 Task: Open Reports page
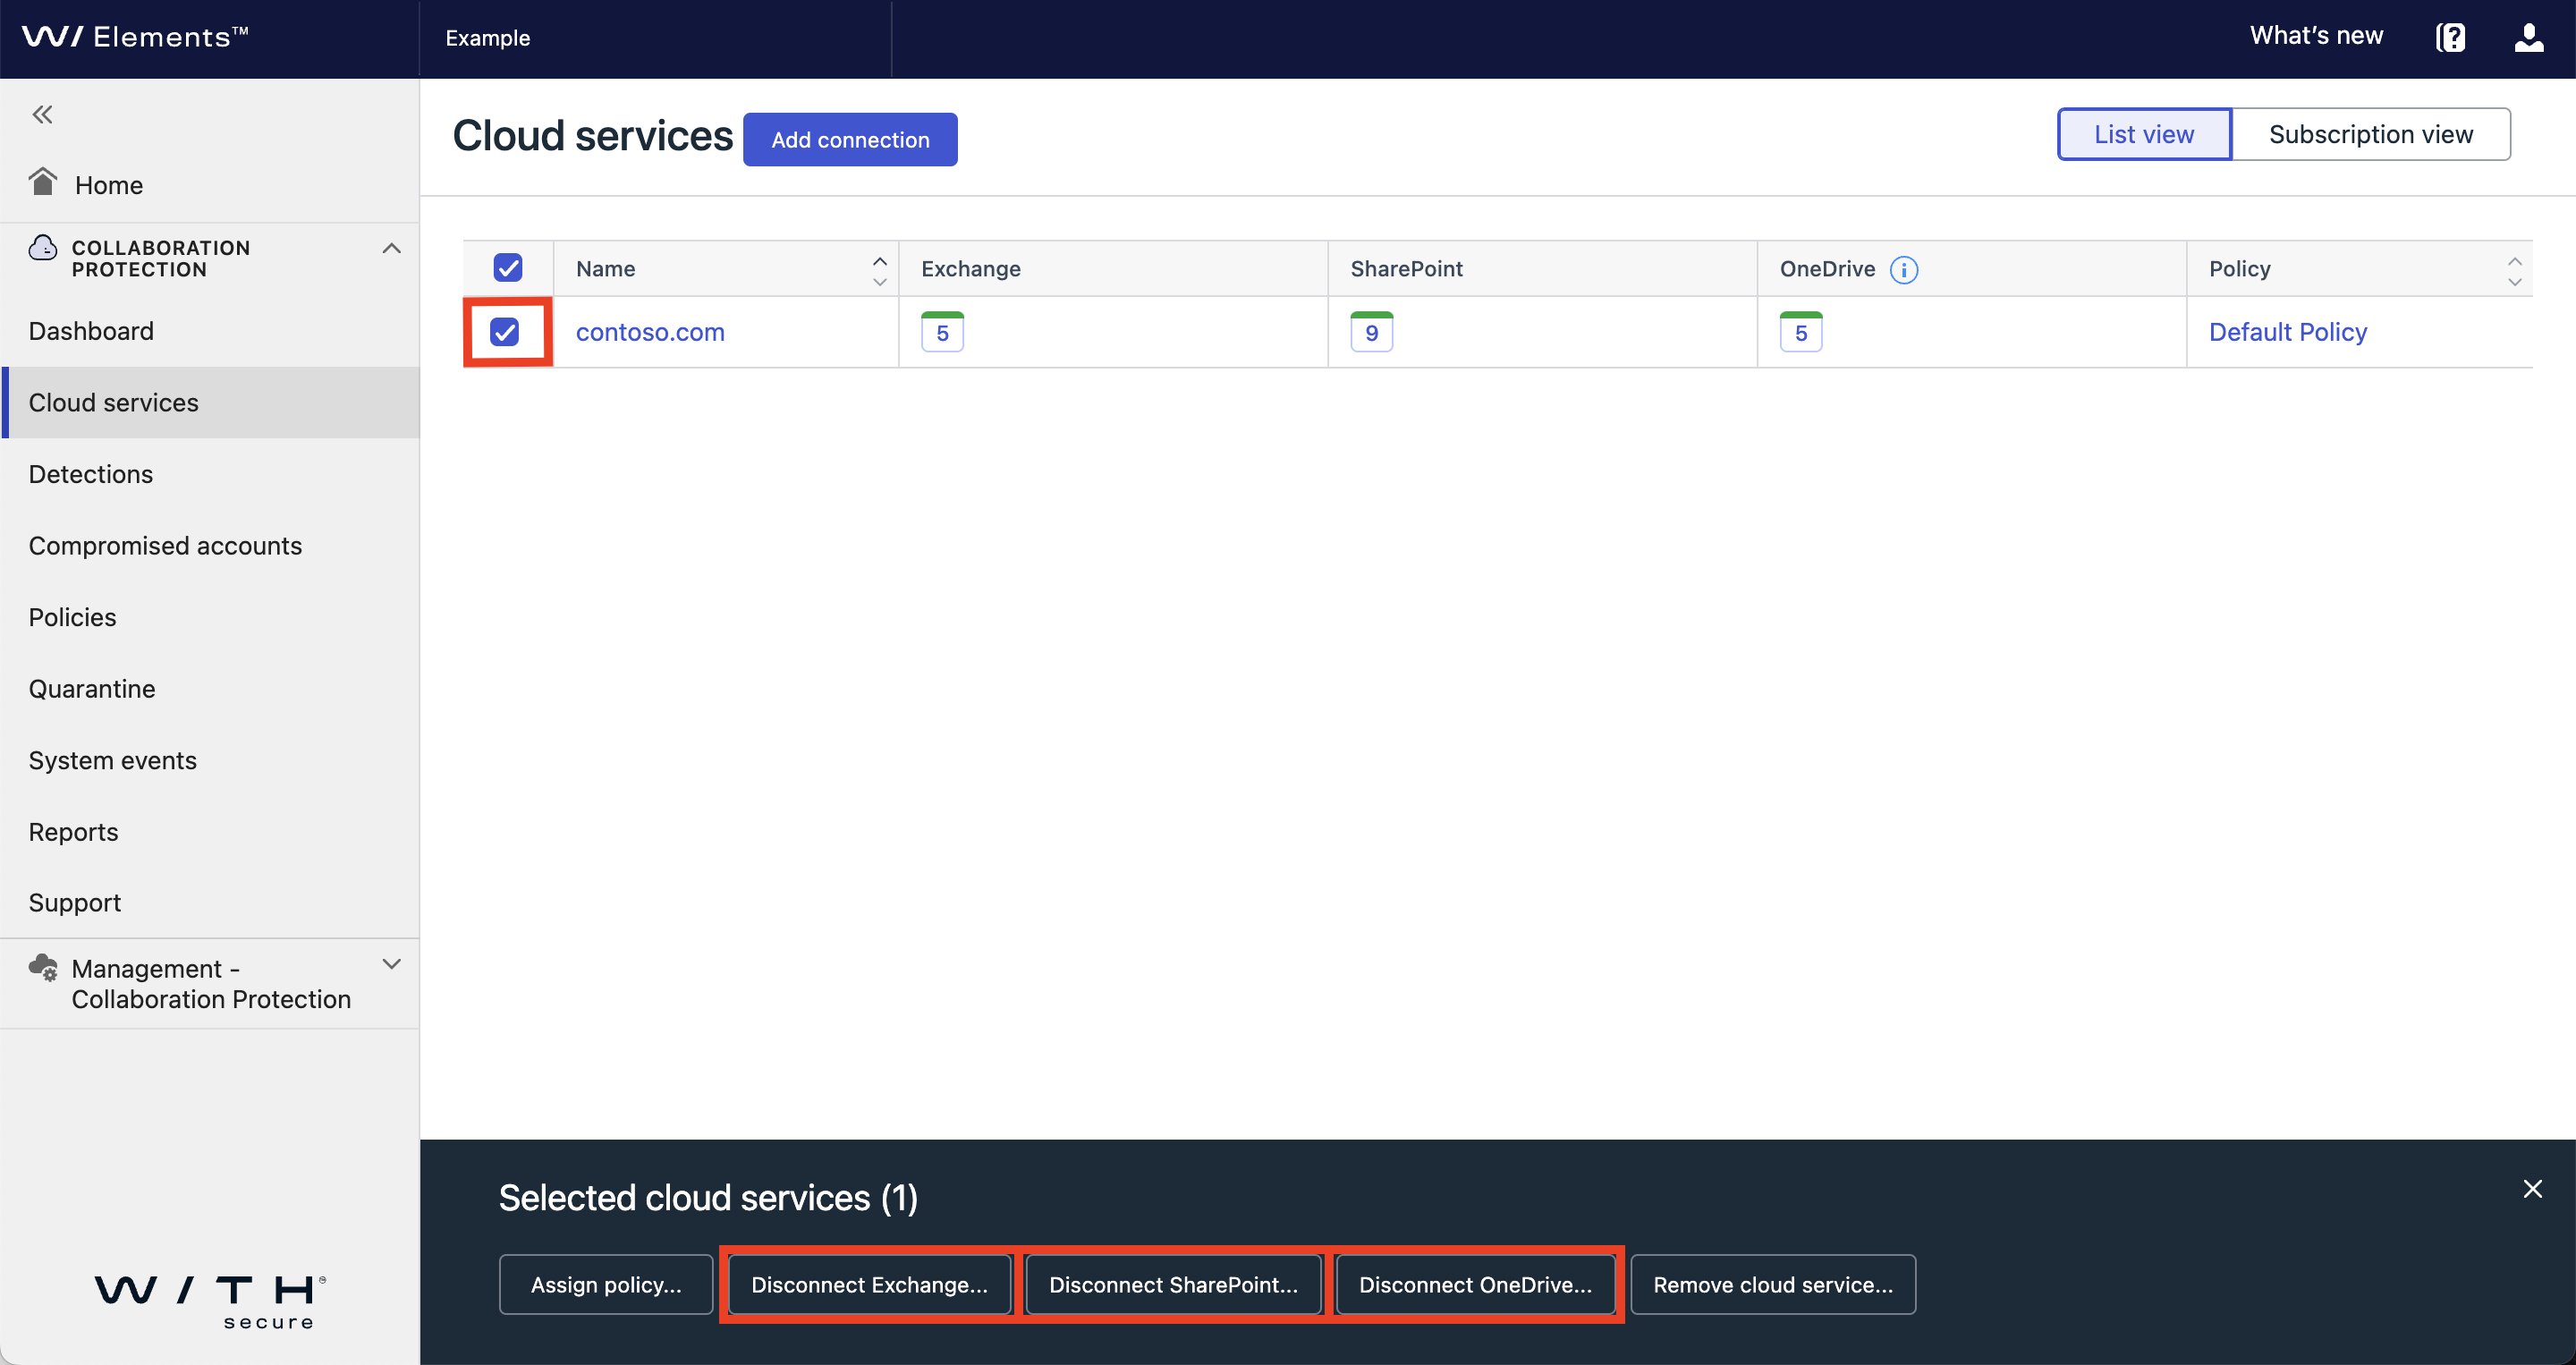(x=210, y=832)
